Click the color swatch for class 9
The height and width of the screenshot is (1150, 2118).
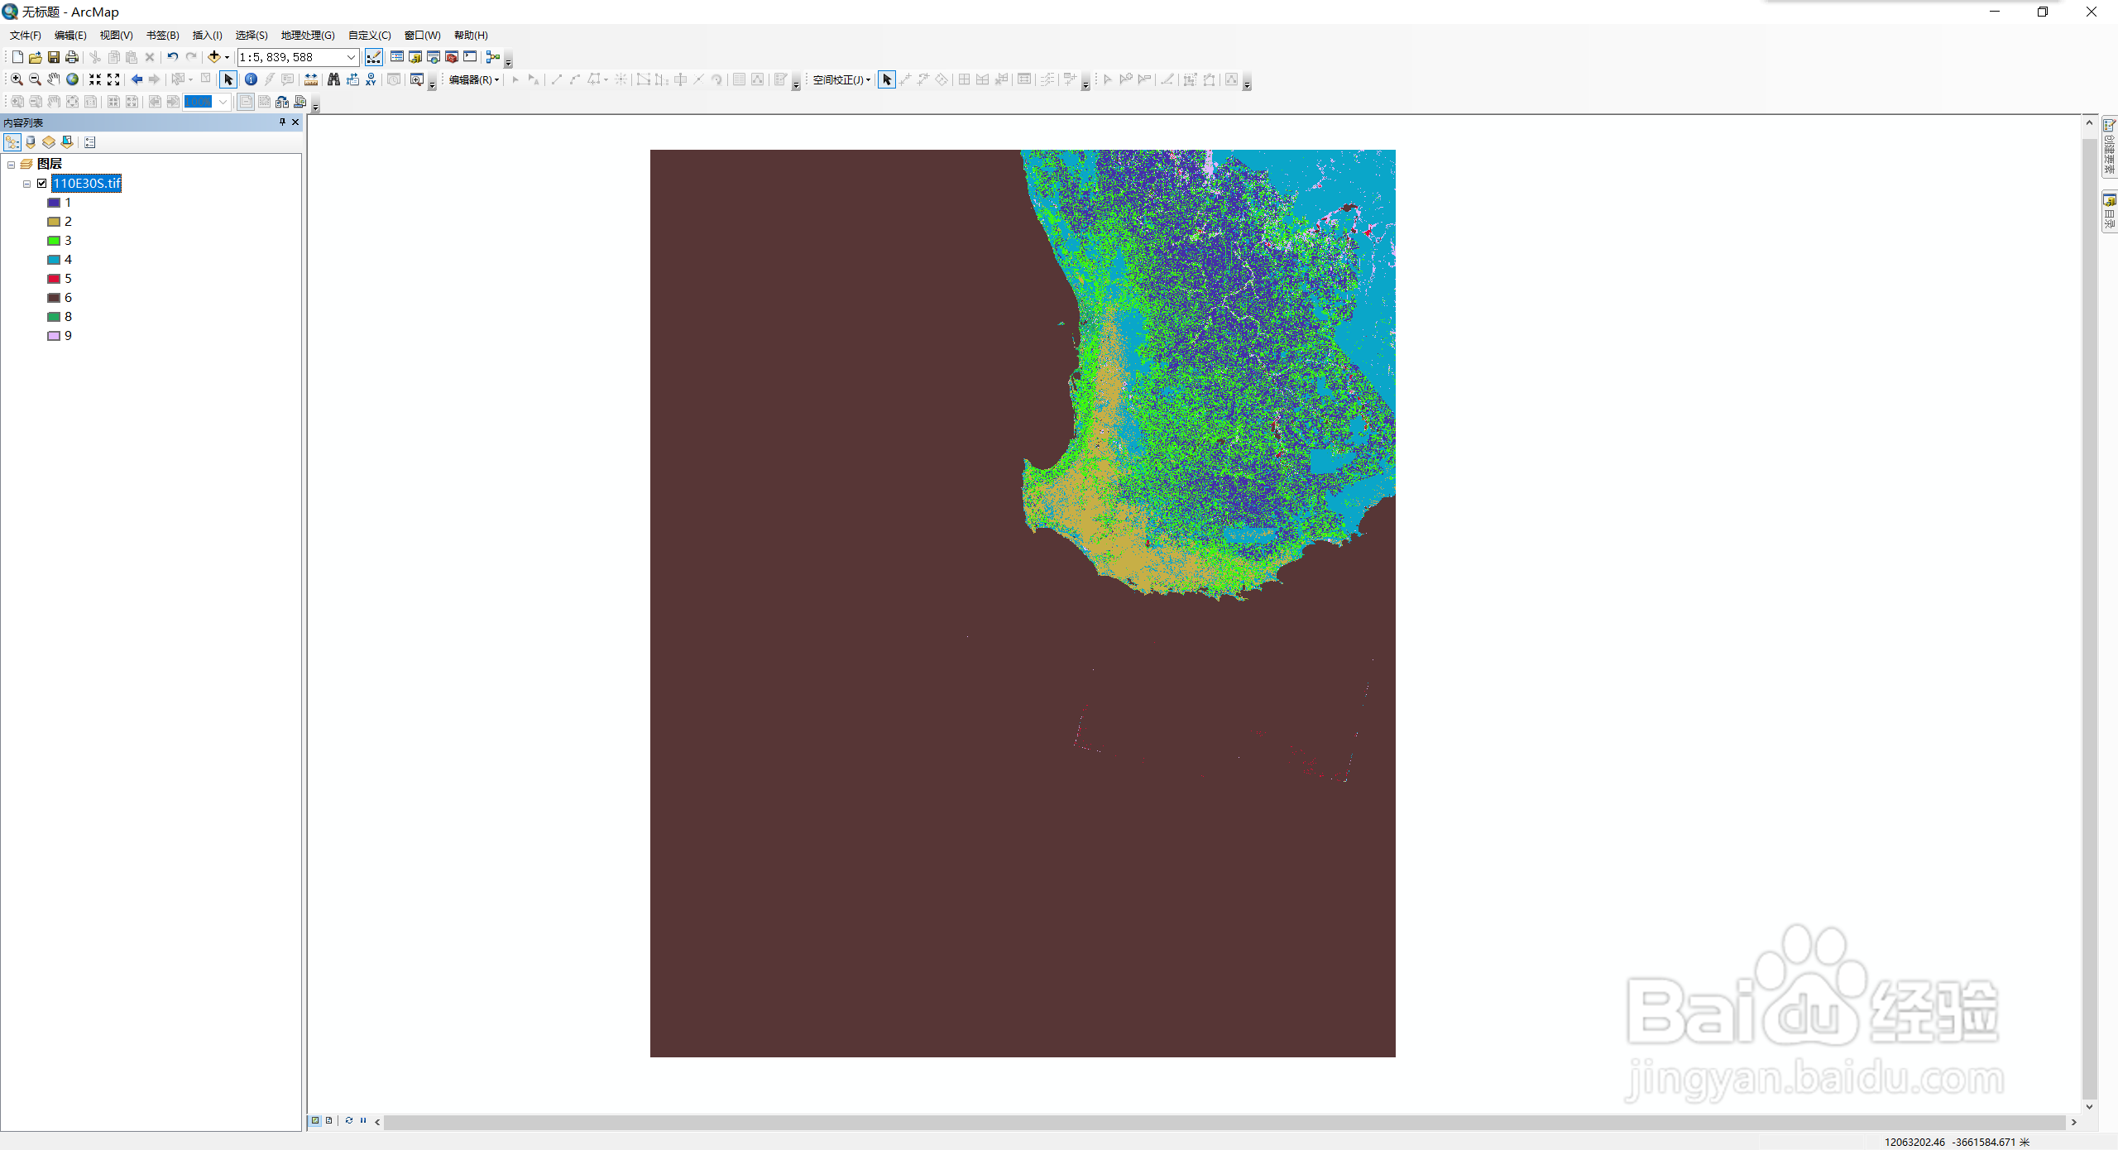coord(54,336)
